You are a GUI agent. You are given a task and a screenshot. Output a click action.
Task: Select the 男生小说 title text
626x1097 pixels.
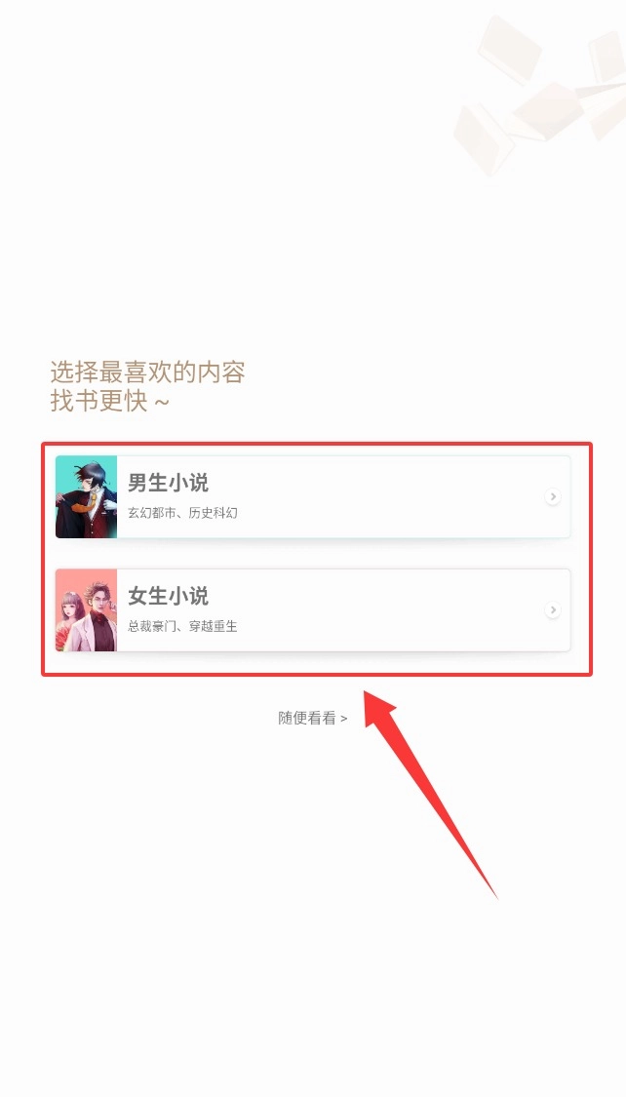point(168,483)
